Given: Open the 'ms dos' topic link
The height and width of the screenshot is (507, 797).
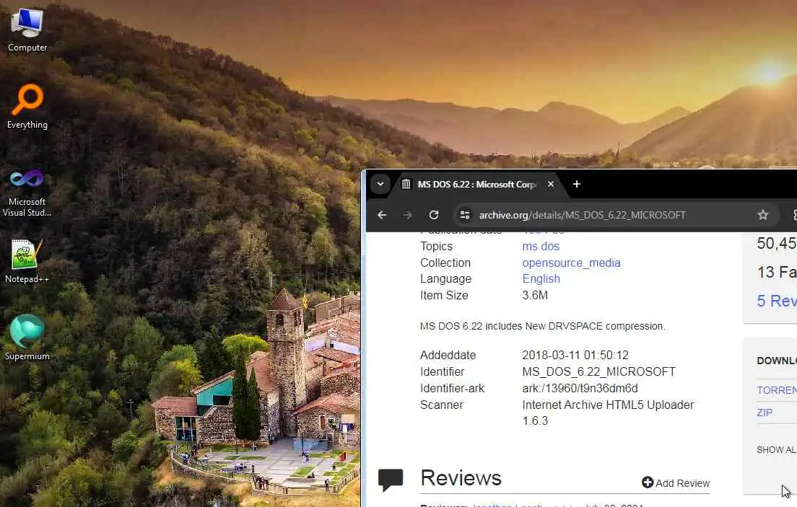Looking at the screenshot, I should [540, 247].
